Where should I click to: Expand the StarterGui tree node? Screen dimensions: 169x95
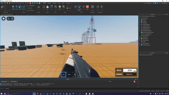[140, 37]
